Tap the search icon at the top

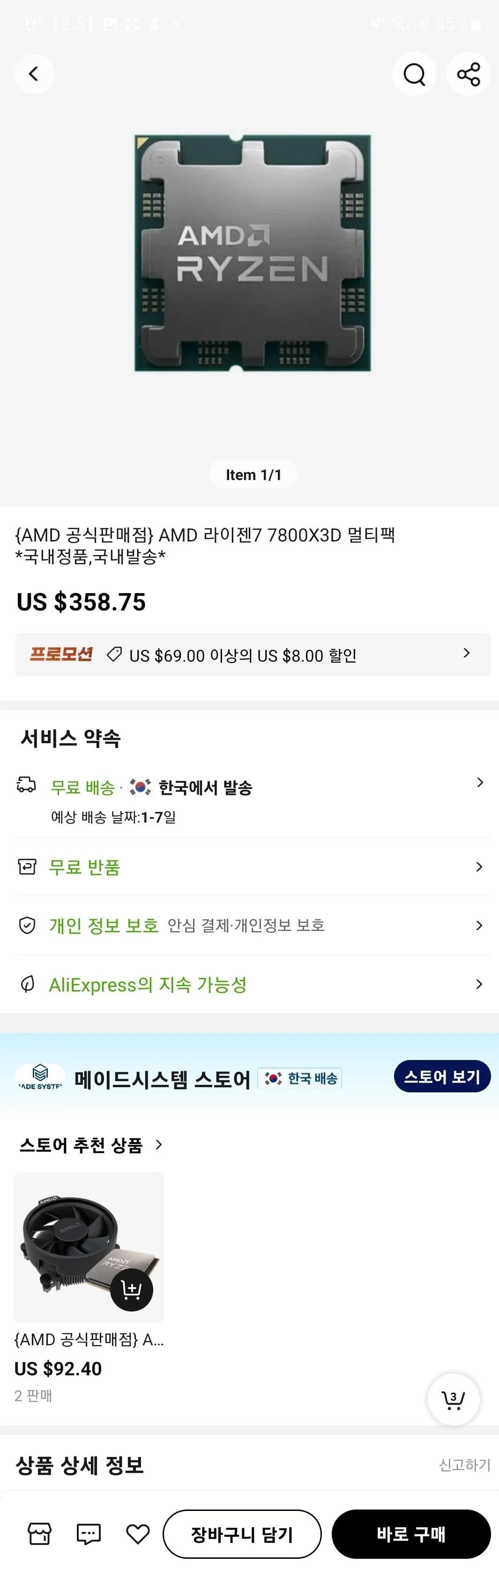point(414,74)
